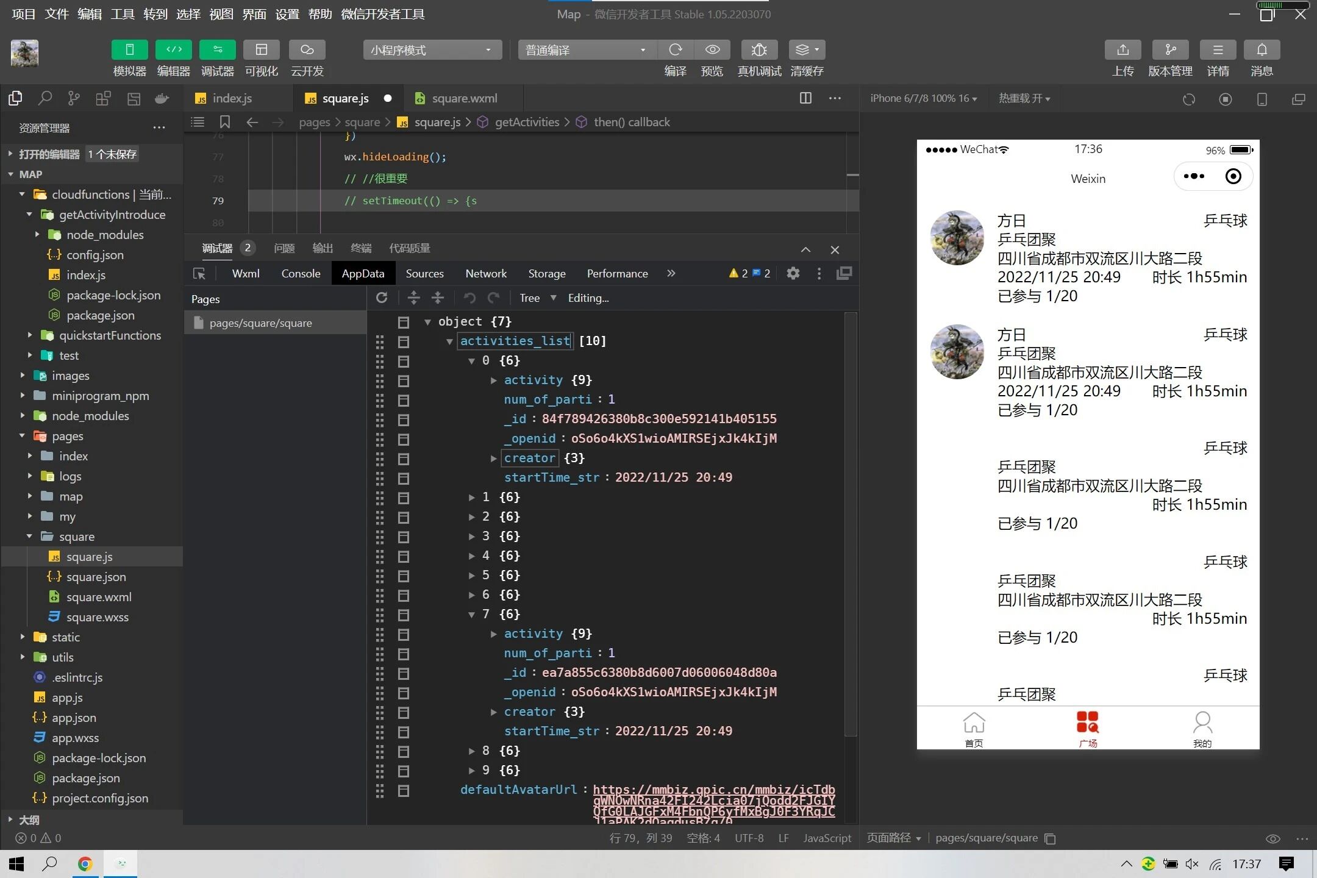Toggle the Editor panel button
Screen dimensions: 1317x878
click(x=173, y=49)
